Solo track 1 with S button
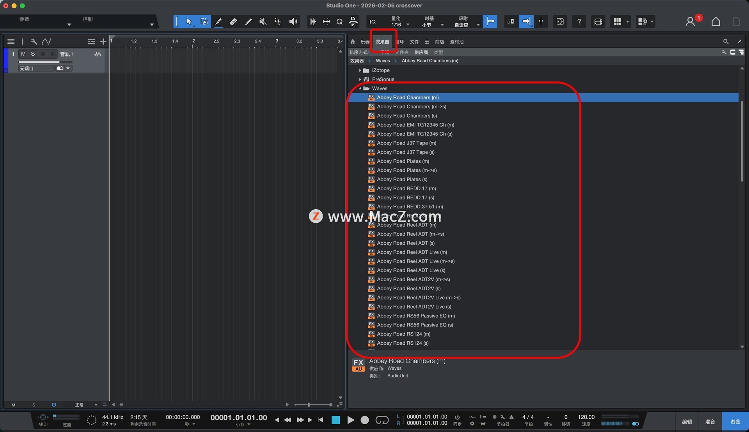This screenshot has height=432, width=749. click(x=33, y=54)
